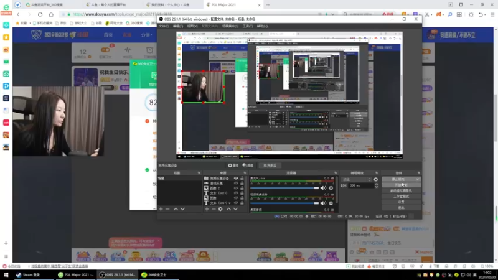Move selected source down in sources list
The height and width of the screenshot is (280, 498).
coord(235,209)
